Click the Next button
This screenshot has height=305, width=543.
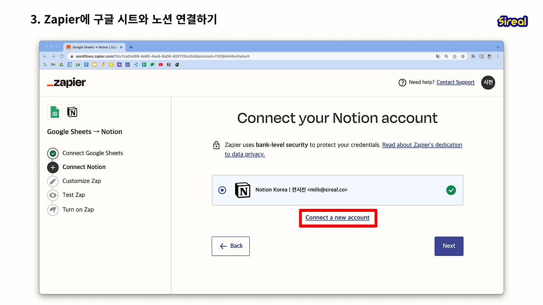coord(449,246)
